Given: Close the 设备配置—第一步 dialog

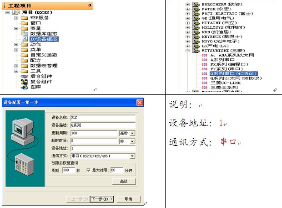Looking at the screenshot, I should pos(140,103).
